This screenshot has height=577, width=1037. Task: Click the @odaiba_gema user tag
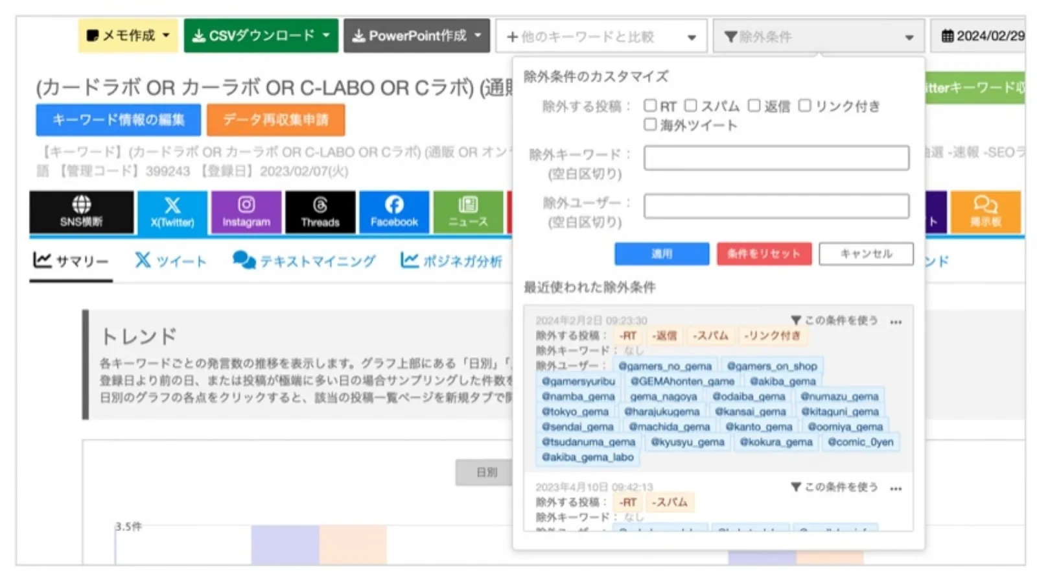pos(749,397)
